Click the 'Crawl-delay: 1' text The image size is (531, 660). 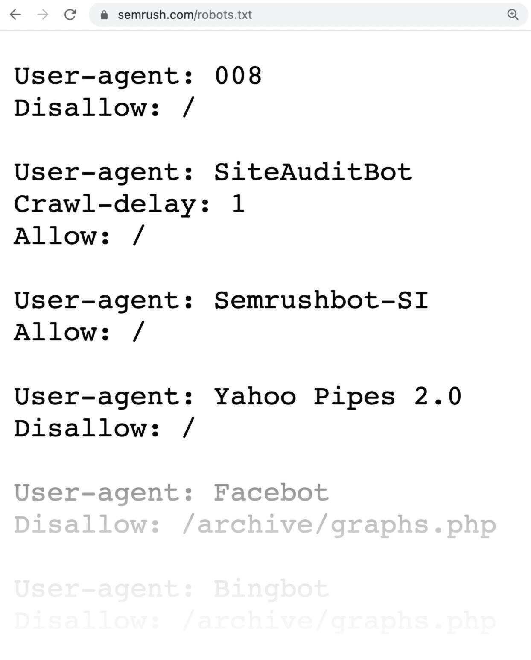[x=128, y=204]
